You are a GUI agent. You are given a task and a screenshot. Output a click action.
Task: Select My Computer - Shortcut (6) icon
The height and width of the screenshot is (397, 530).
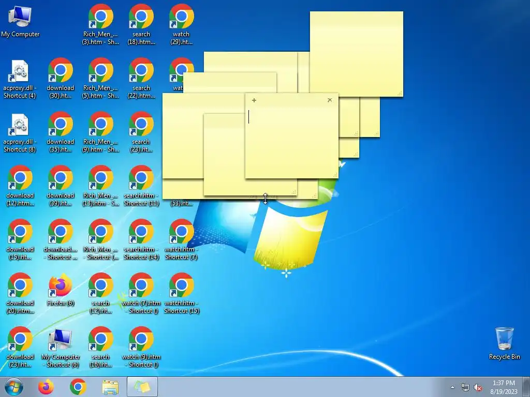(61, 347)
